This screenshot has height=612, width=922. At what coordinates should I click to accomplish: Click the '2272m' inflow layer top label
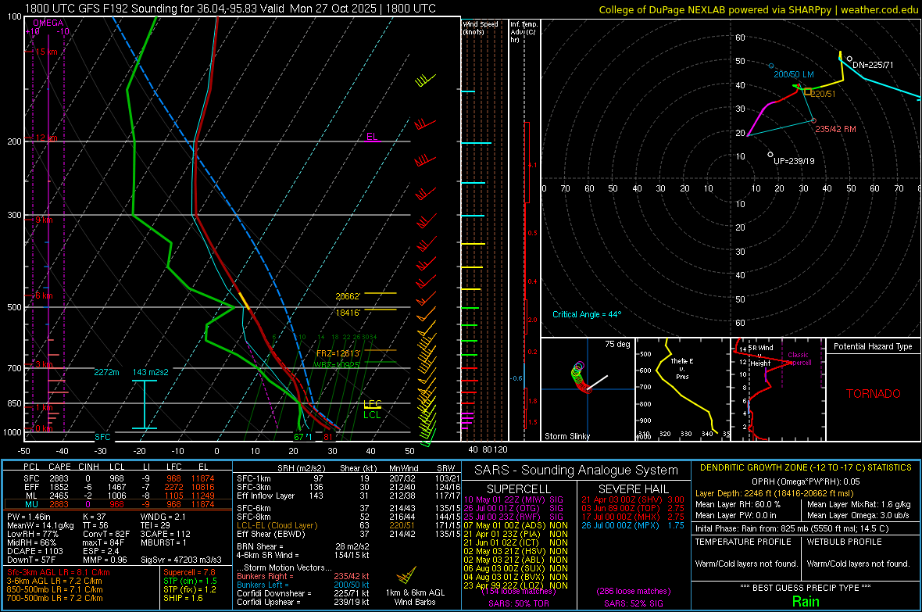[x=106, y=372]
